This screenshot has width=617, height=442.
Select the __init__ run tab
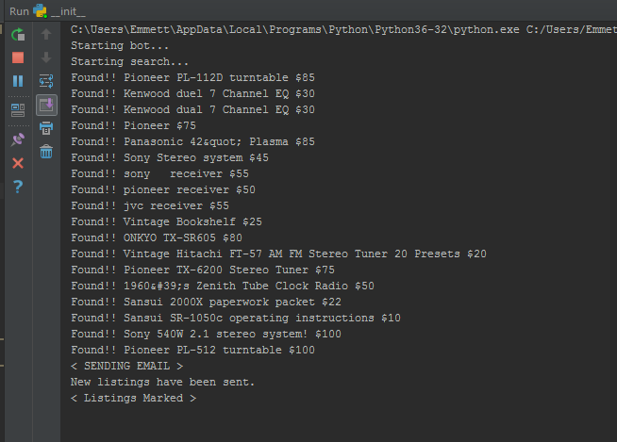(x=66, y=10)
